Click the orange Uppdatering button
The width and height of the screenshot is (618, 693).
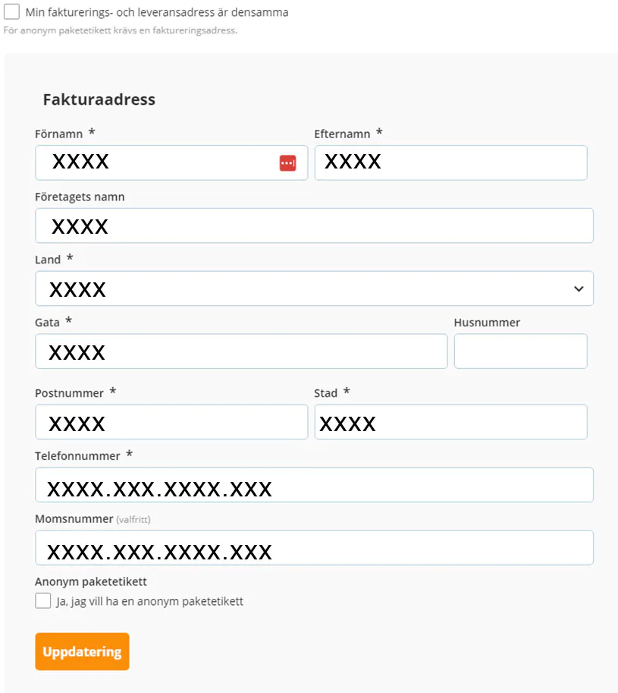(82, 651)
